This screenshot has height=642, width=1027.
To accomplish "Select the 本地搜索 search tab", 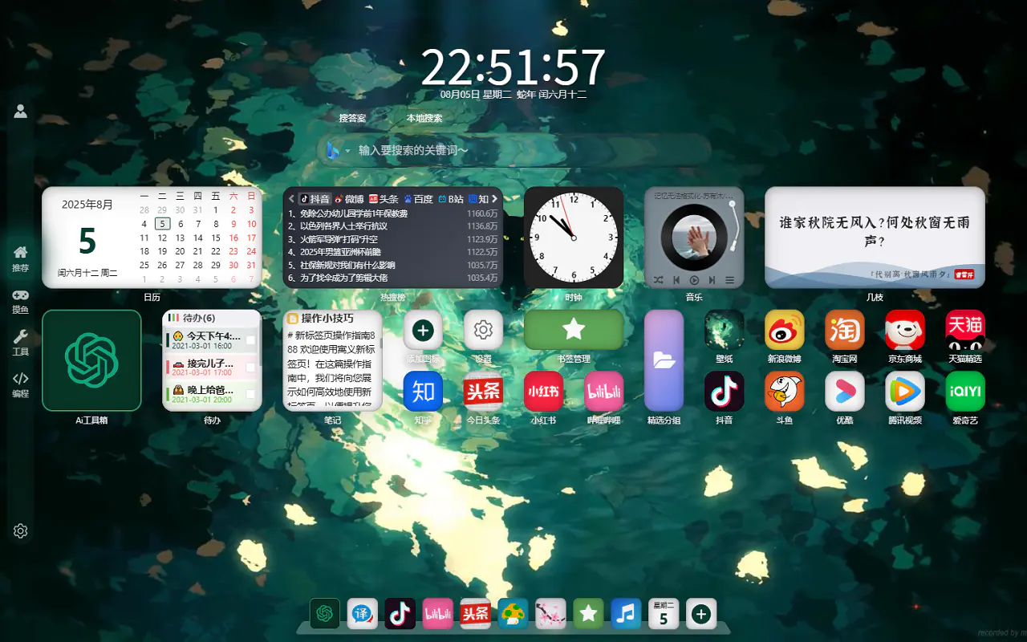I will click(x=424, y=118).
